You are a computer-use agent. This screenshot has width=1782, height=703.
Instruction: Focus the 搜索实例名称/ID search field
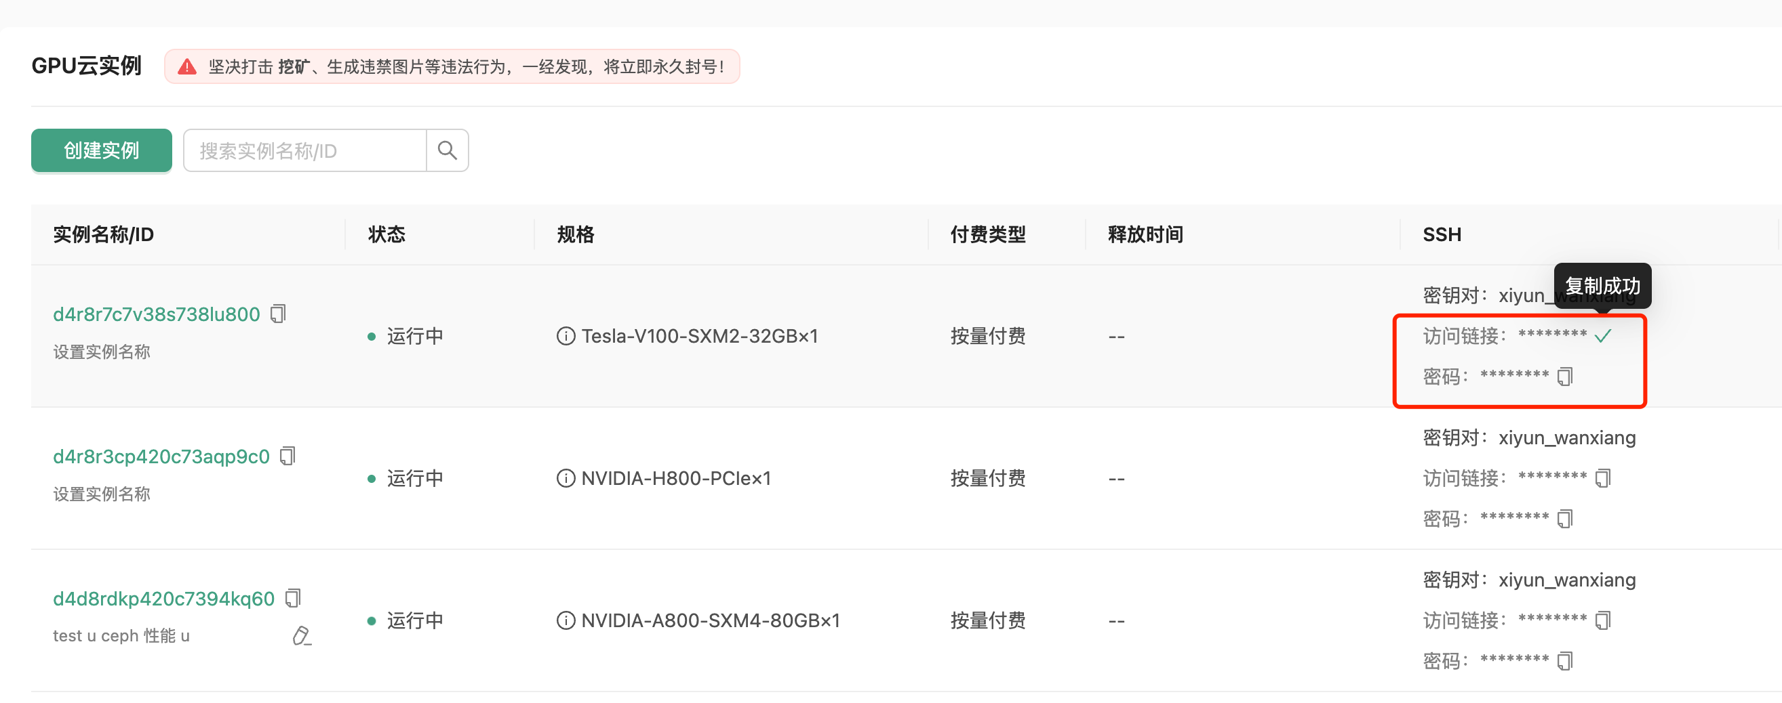(304, 150)
